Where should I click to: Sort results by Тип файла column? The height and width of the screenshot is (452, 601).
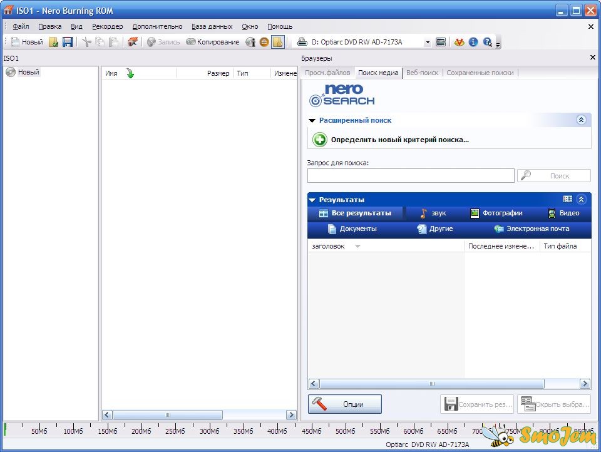(565, 246)
